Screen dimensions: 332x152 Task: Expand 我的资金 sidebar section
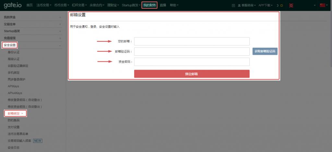pyautogui.click(x=32, y=18)
